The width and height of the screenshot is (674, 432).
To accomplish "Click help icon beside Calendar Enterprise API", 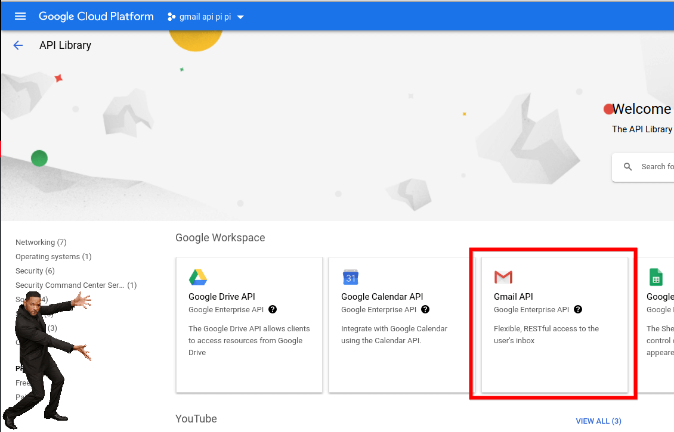I will [425, 309].
